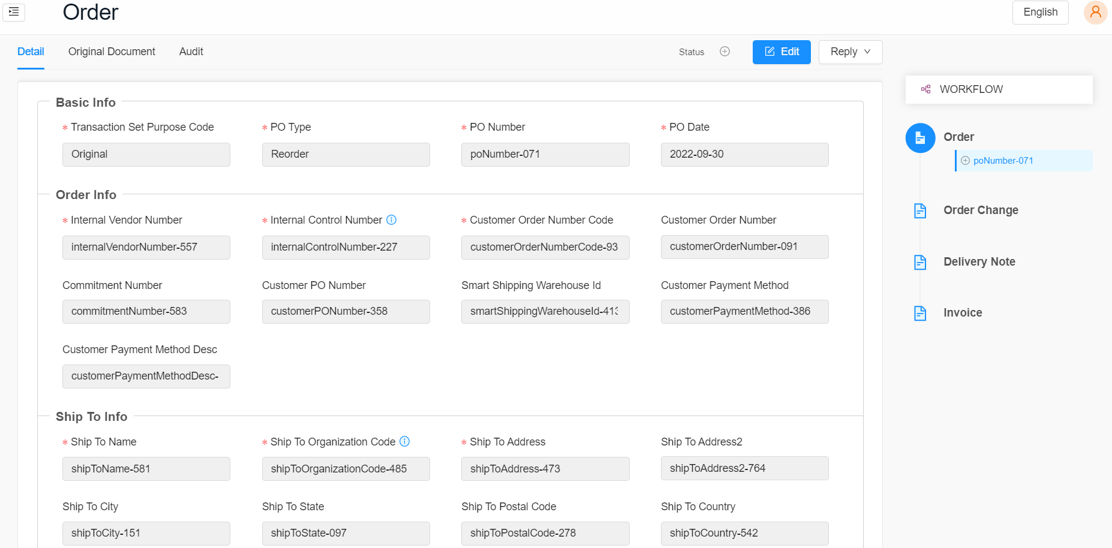Screen dimensions: 1112x548
Task: Click the WORKFLOW panel header
Action: point(999,89)
